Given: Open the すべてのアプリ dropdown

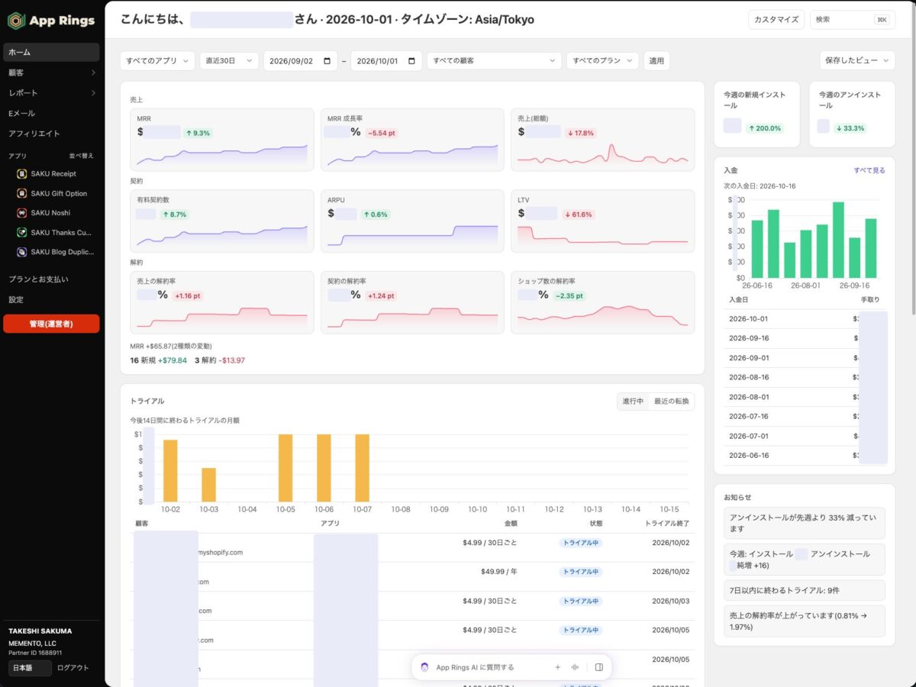Looking at the screenshot, I should (x=158, y=60).
